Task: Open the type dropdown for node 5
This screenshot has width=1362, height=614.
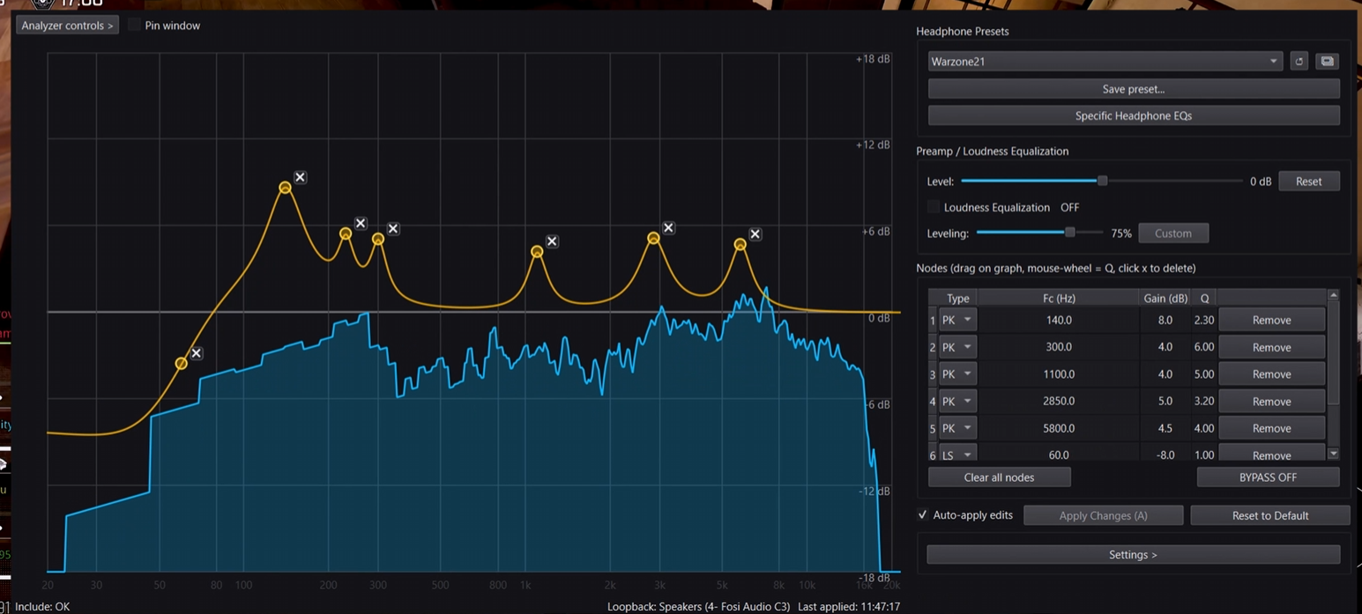Action: click(x=958, y=428)
